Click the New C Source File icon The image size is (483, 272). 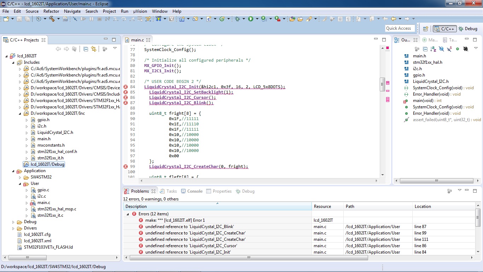pos(209,19)
